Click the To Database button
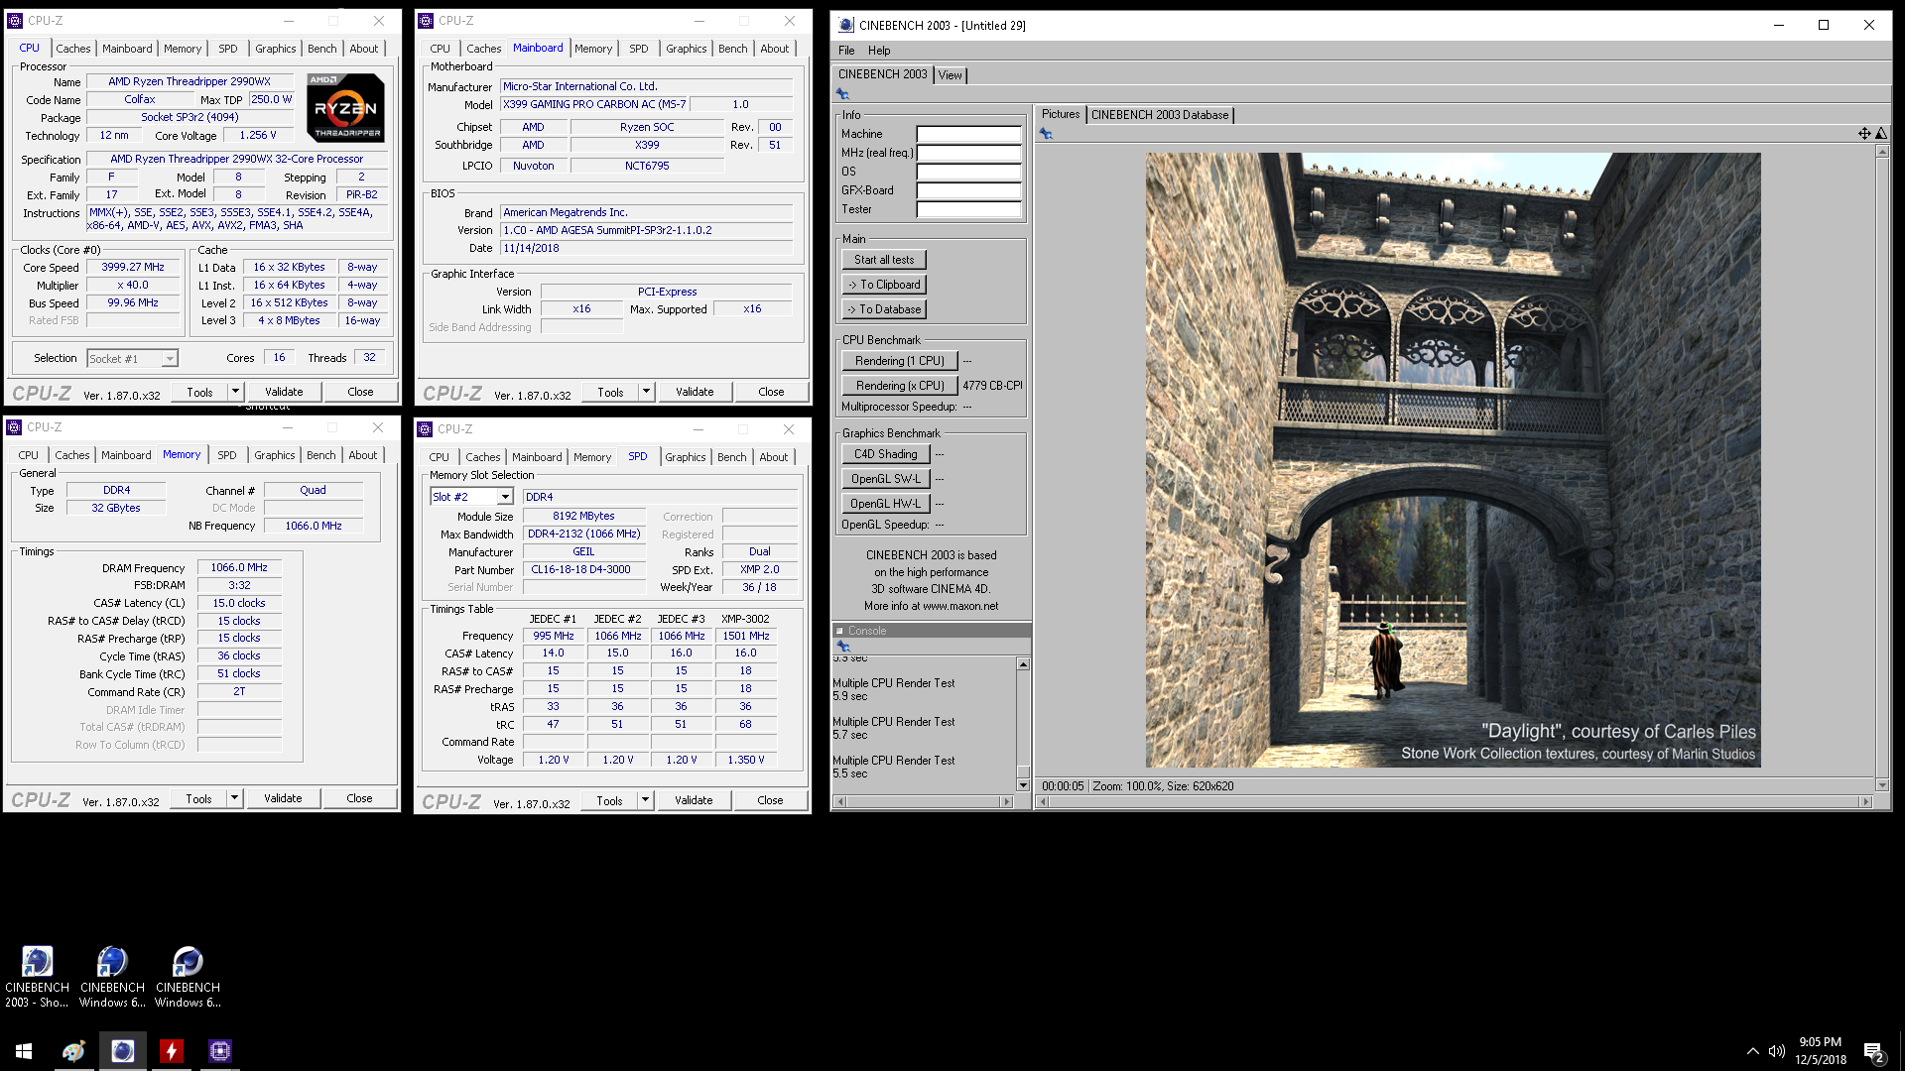Viewport: 1905px width, 1071px height. click(x=884, y=309)
